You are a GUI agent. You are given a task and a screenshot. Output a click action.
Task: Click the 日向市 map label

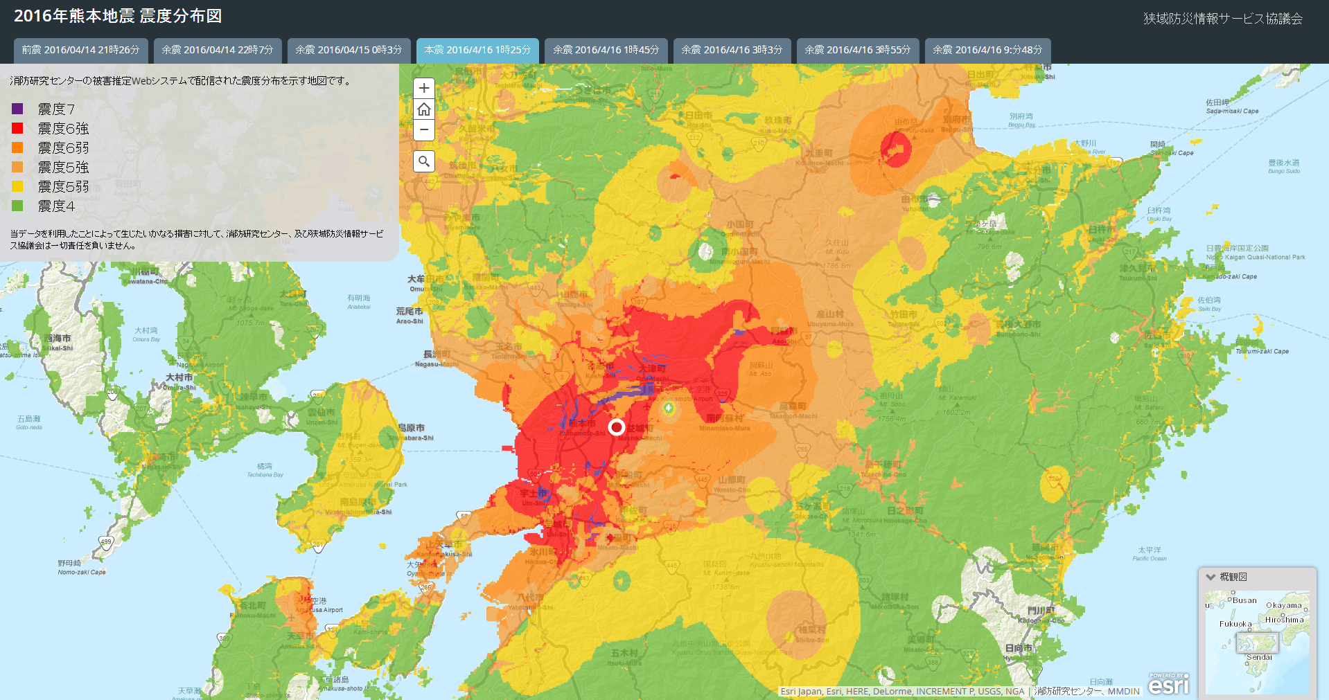point(1019,648)
